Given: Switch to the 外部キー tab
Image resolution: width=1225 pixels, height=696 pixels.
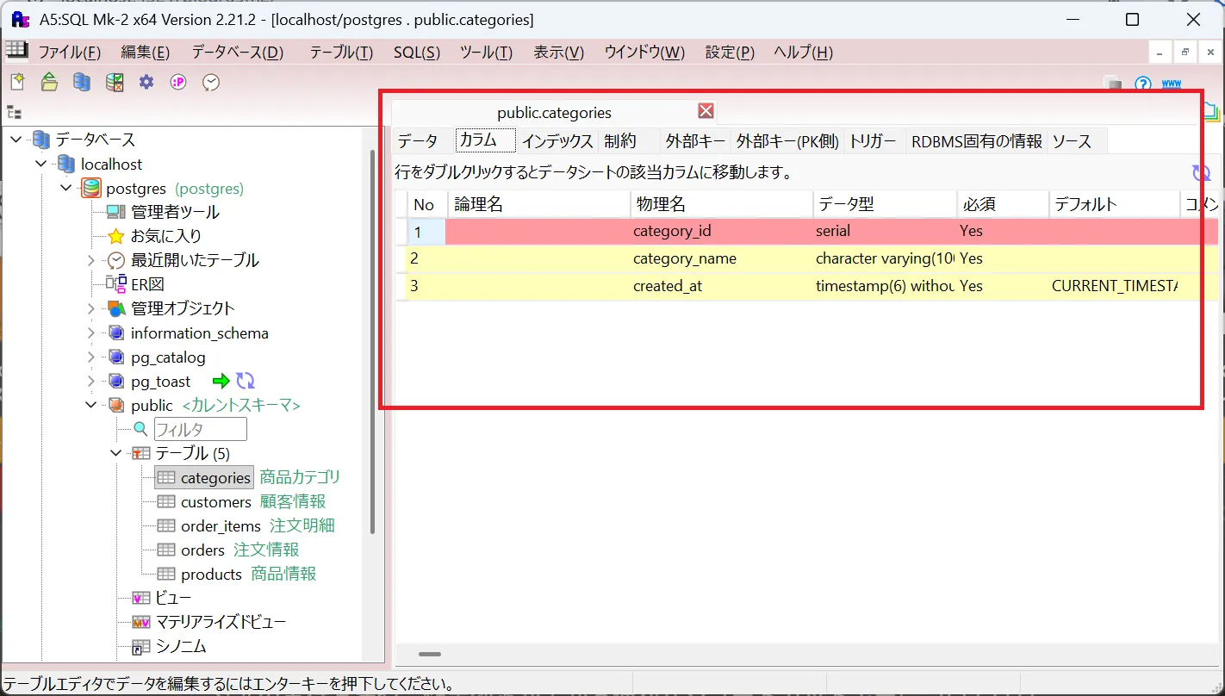Looking at the screenshot, I should (695, 141).
